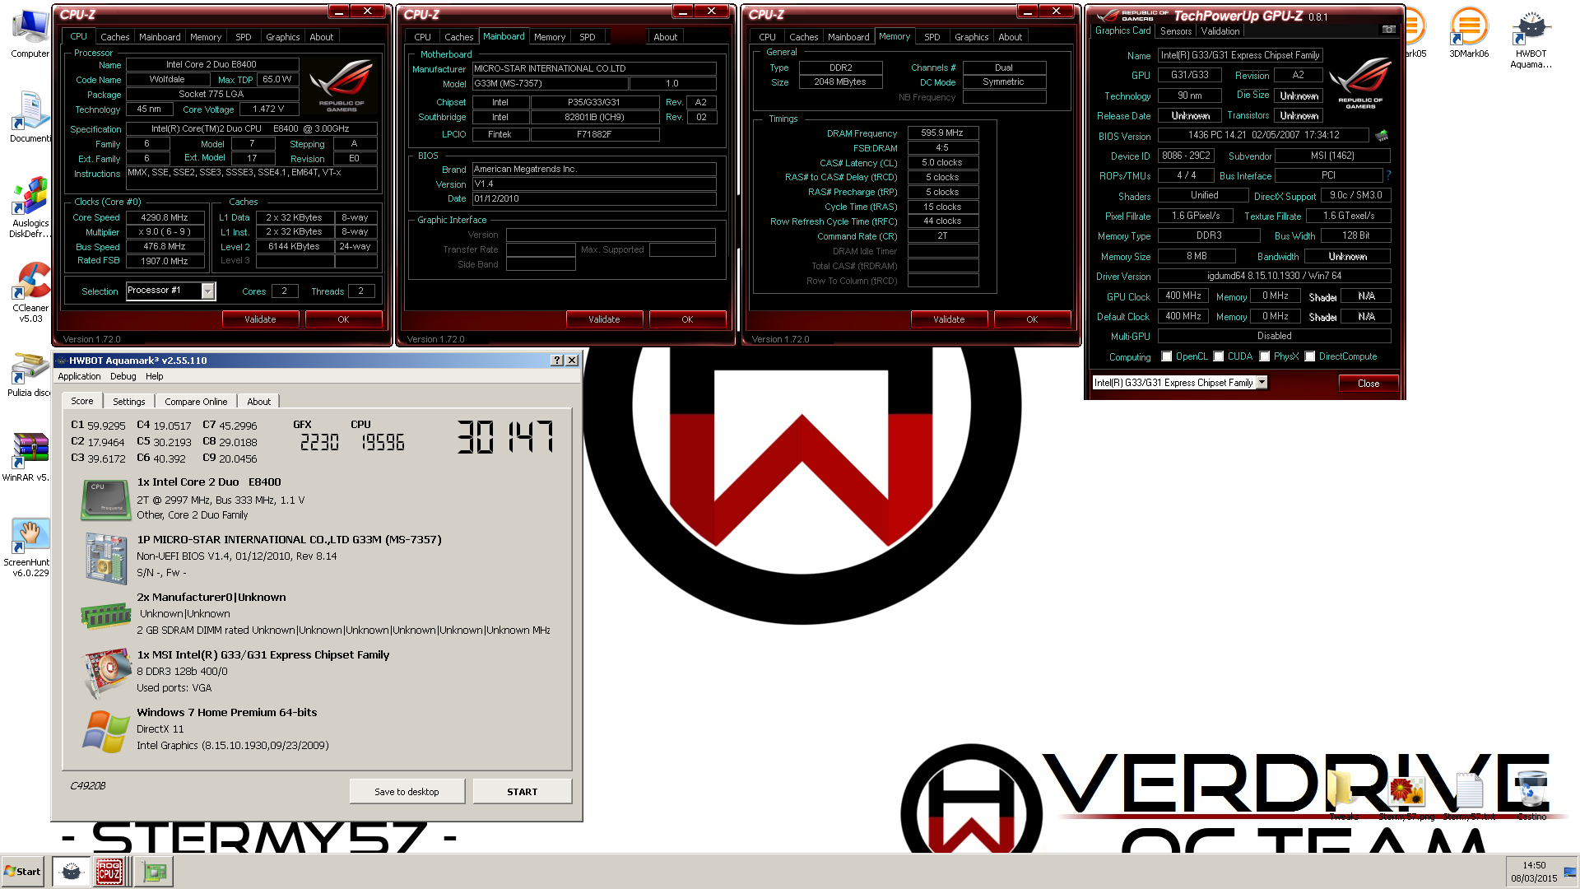Click Validate in CPU-Z memory window

click(949, 319)
